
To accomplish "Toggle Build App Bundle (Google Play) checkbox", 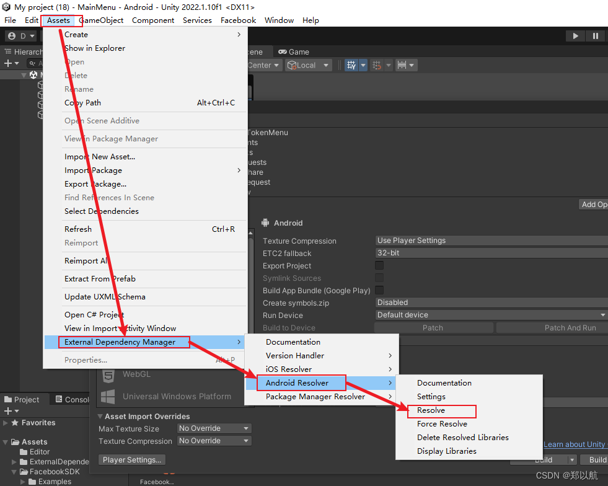I will coord(379,290).
